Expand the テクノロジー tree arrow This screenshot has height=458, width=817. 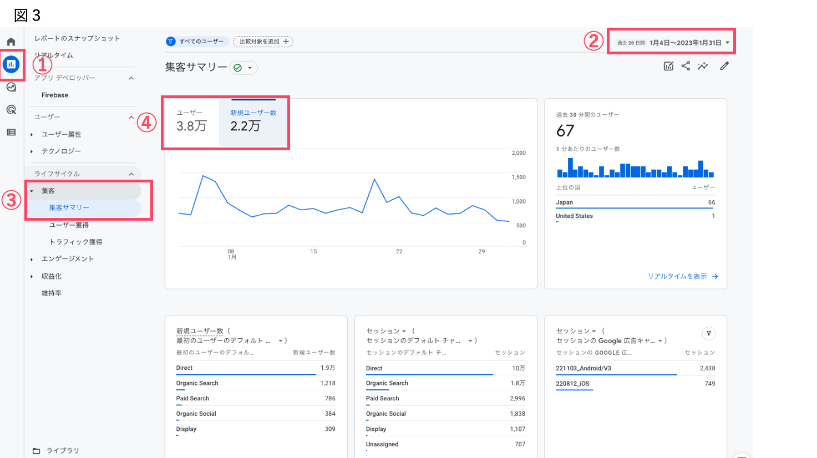point(32,151)
